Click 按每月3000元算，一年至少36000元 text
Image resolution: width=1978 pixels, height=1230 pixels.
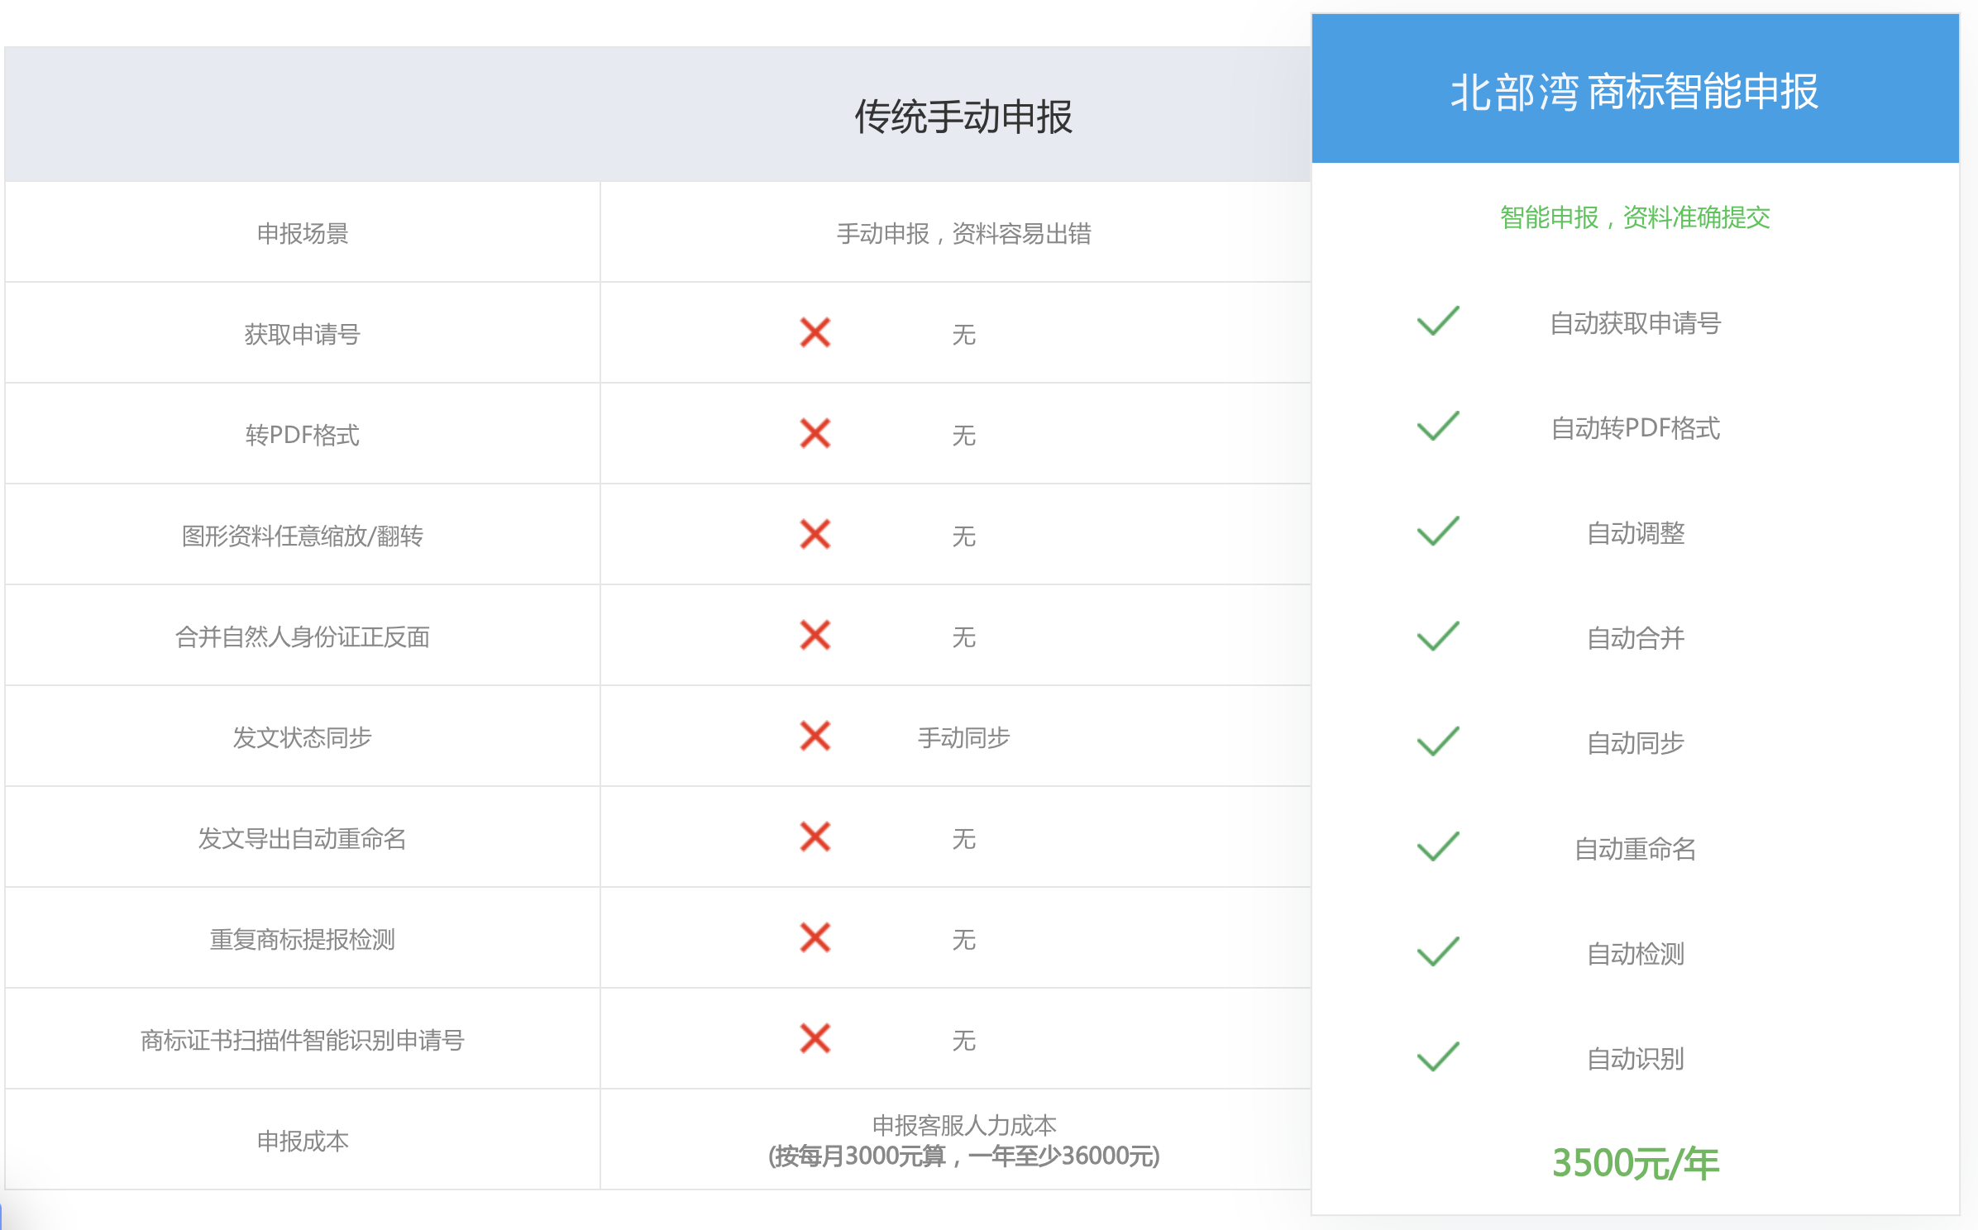click(x=964, y=1156)
